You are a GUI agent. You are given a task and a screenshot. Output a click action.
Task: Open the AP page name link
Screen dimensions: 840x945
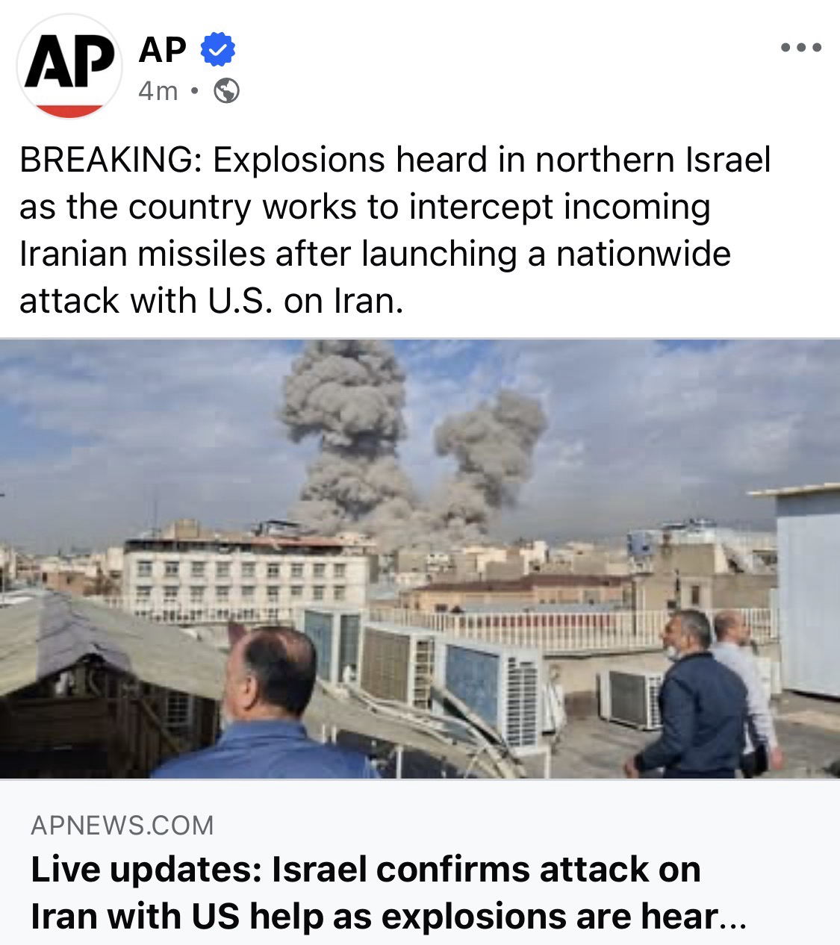tap(162, 49)
